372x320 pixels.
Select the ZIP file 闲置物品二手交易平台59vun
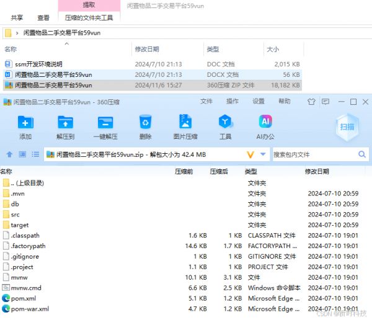tap(153, 85)
